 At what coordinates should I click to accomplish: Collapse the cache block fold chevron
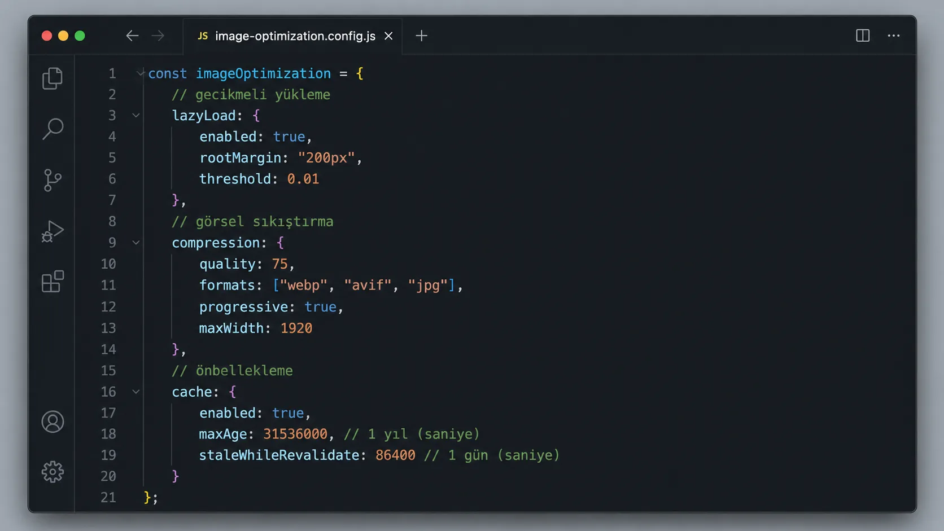point(136,392)
